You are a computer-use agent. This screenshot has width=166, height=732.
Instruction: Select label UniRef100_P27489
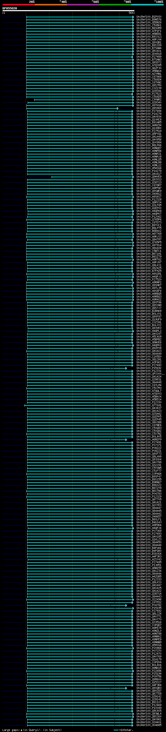(149, 57)
